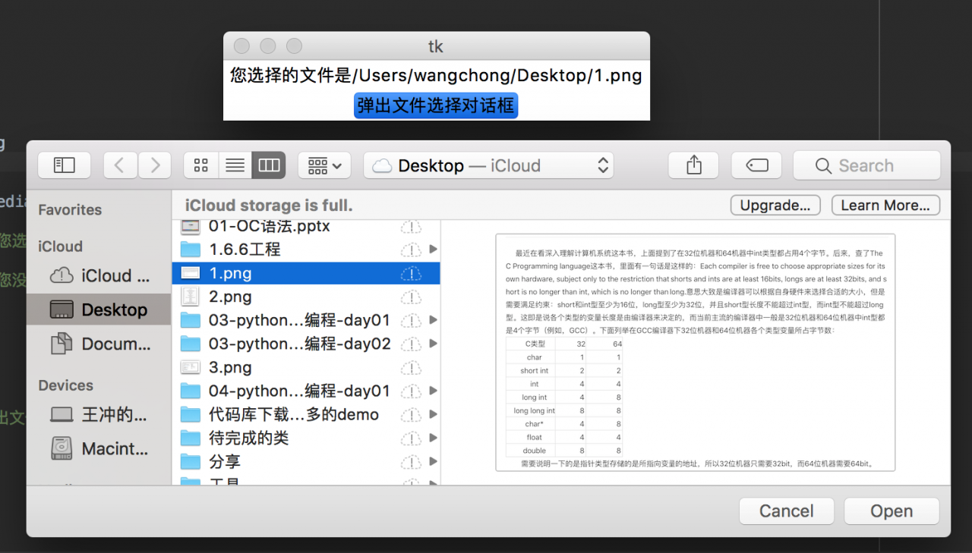Screen dimensions: 972x553
Task: Zoom the tk window with the third titlebar button
Action: [x=294, y=46]
